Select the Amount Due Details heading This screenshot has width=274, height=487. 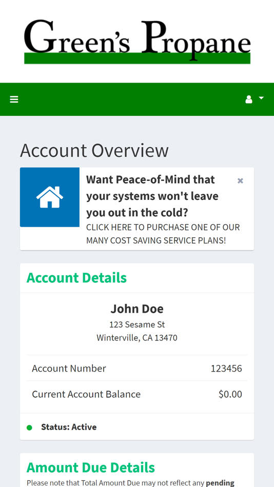[x=90, y=468]
